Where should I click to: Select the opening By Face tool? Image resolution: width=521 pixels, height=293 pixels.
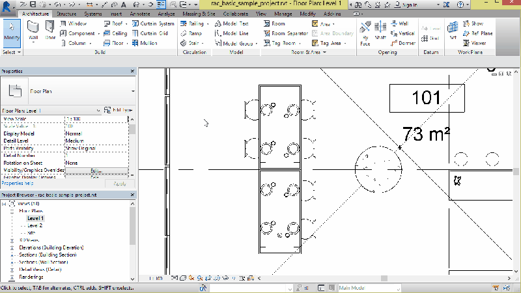click(x=365, y=34)
